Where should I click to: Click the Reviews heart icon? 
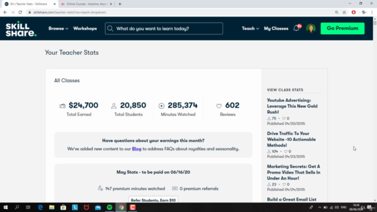219,106
